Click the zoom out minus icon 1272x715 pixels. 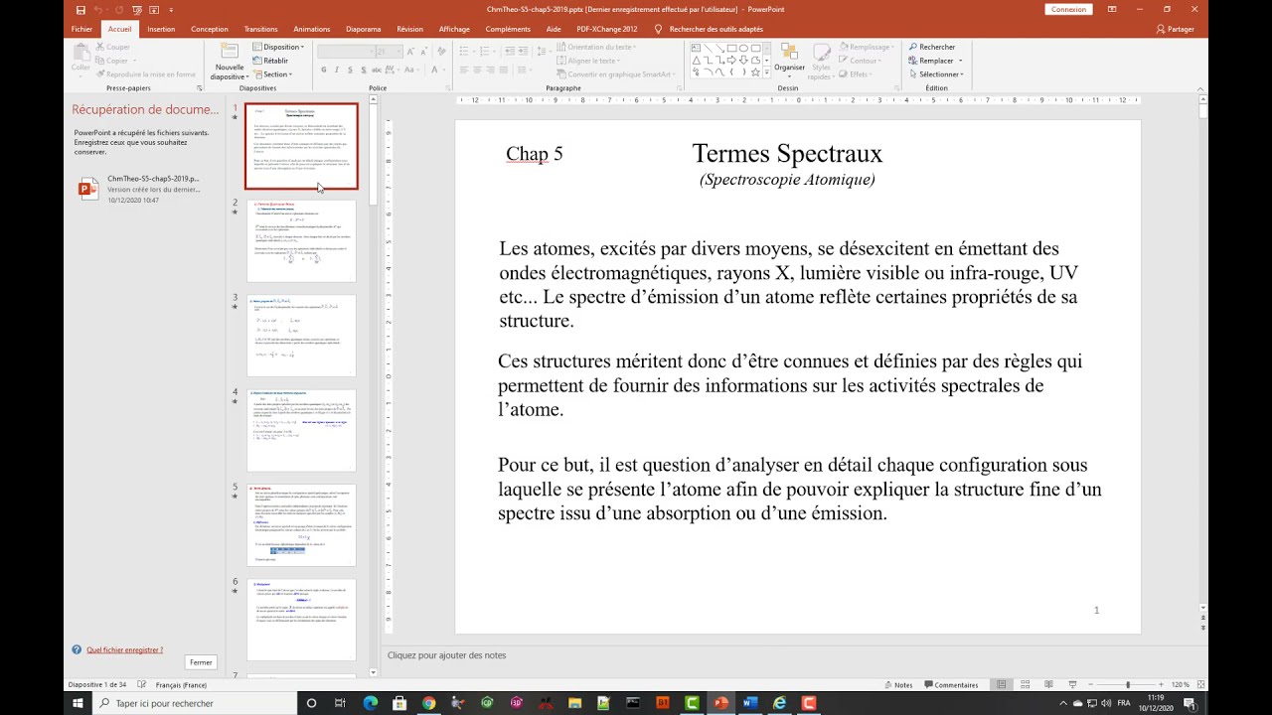pyautogui.click(x=1091, y=684)
